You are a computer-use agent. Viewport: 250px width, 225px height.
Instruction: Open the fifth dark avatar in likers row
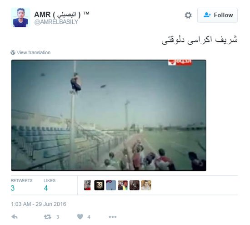135,185
